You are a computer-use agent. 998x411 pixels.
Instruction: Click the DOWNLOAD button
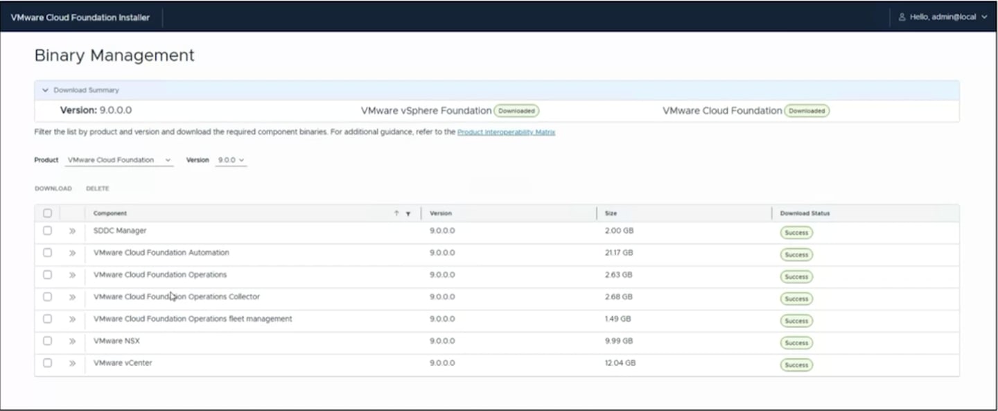(53, 189)
